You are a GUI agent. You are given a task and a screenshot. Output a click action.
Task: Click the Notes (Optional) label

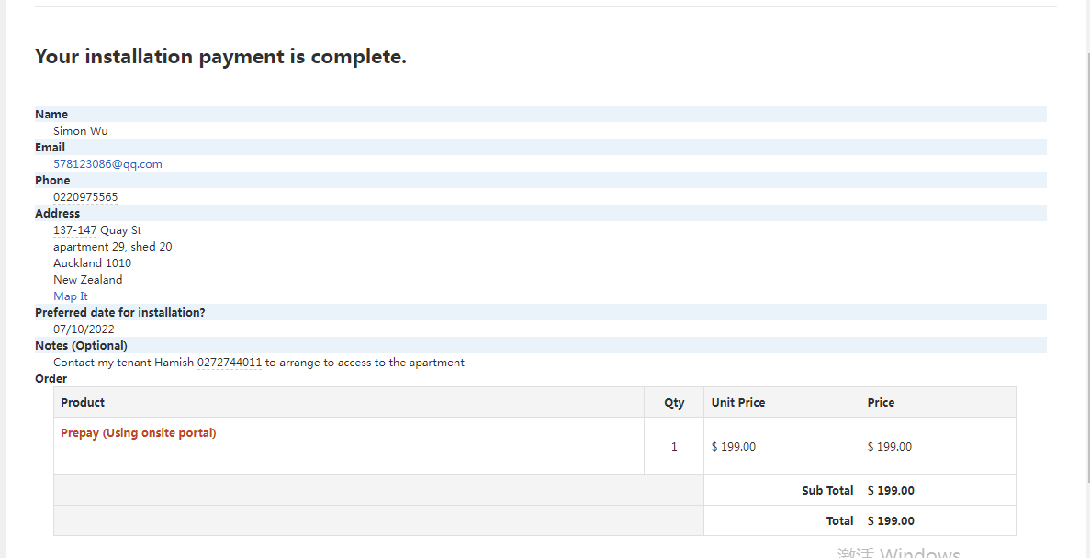[x=81, y=346]
